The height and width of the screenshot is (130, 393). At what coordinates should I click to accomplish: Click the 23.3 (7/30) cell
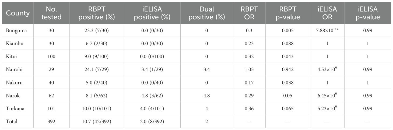tap(96, 31)
